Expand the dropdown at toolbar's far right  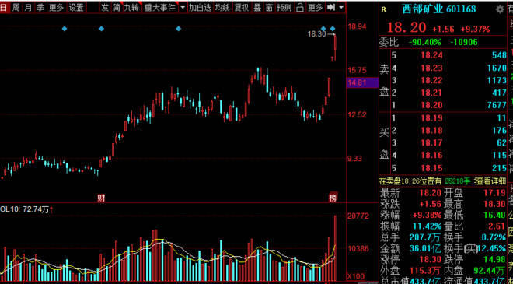(341, 7)
